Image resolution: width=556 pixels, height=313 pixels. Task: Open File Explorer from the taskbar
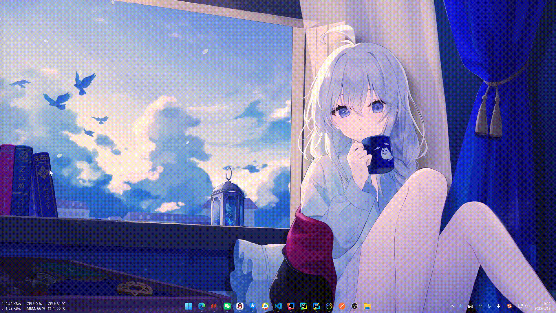[x=367, y=306]
